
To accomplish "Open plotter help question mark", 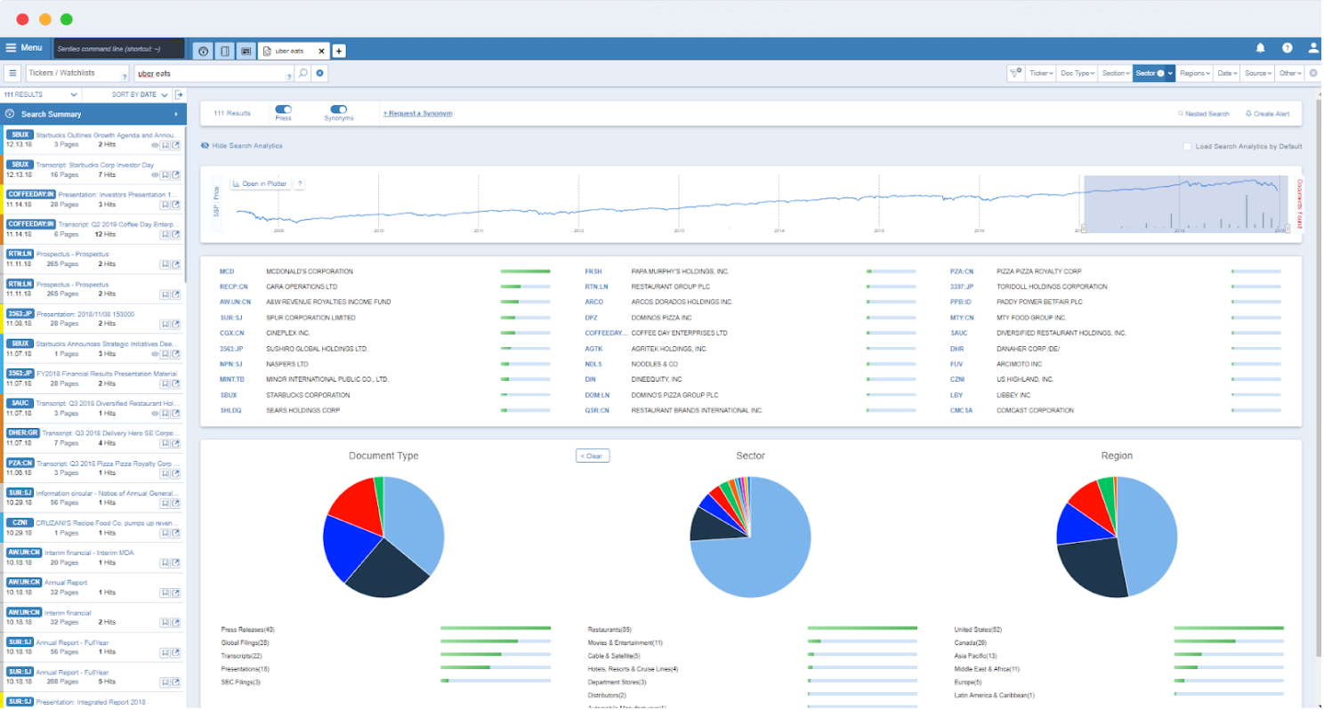I will coord(300,183).
